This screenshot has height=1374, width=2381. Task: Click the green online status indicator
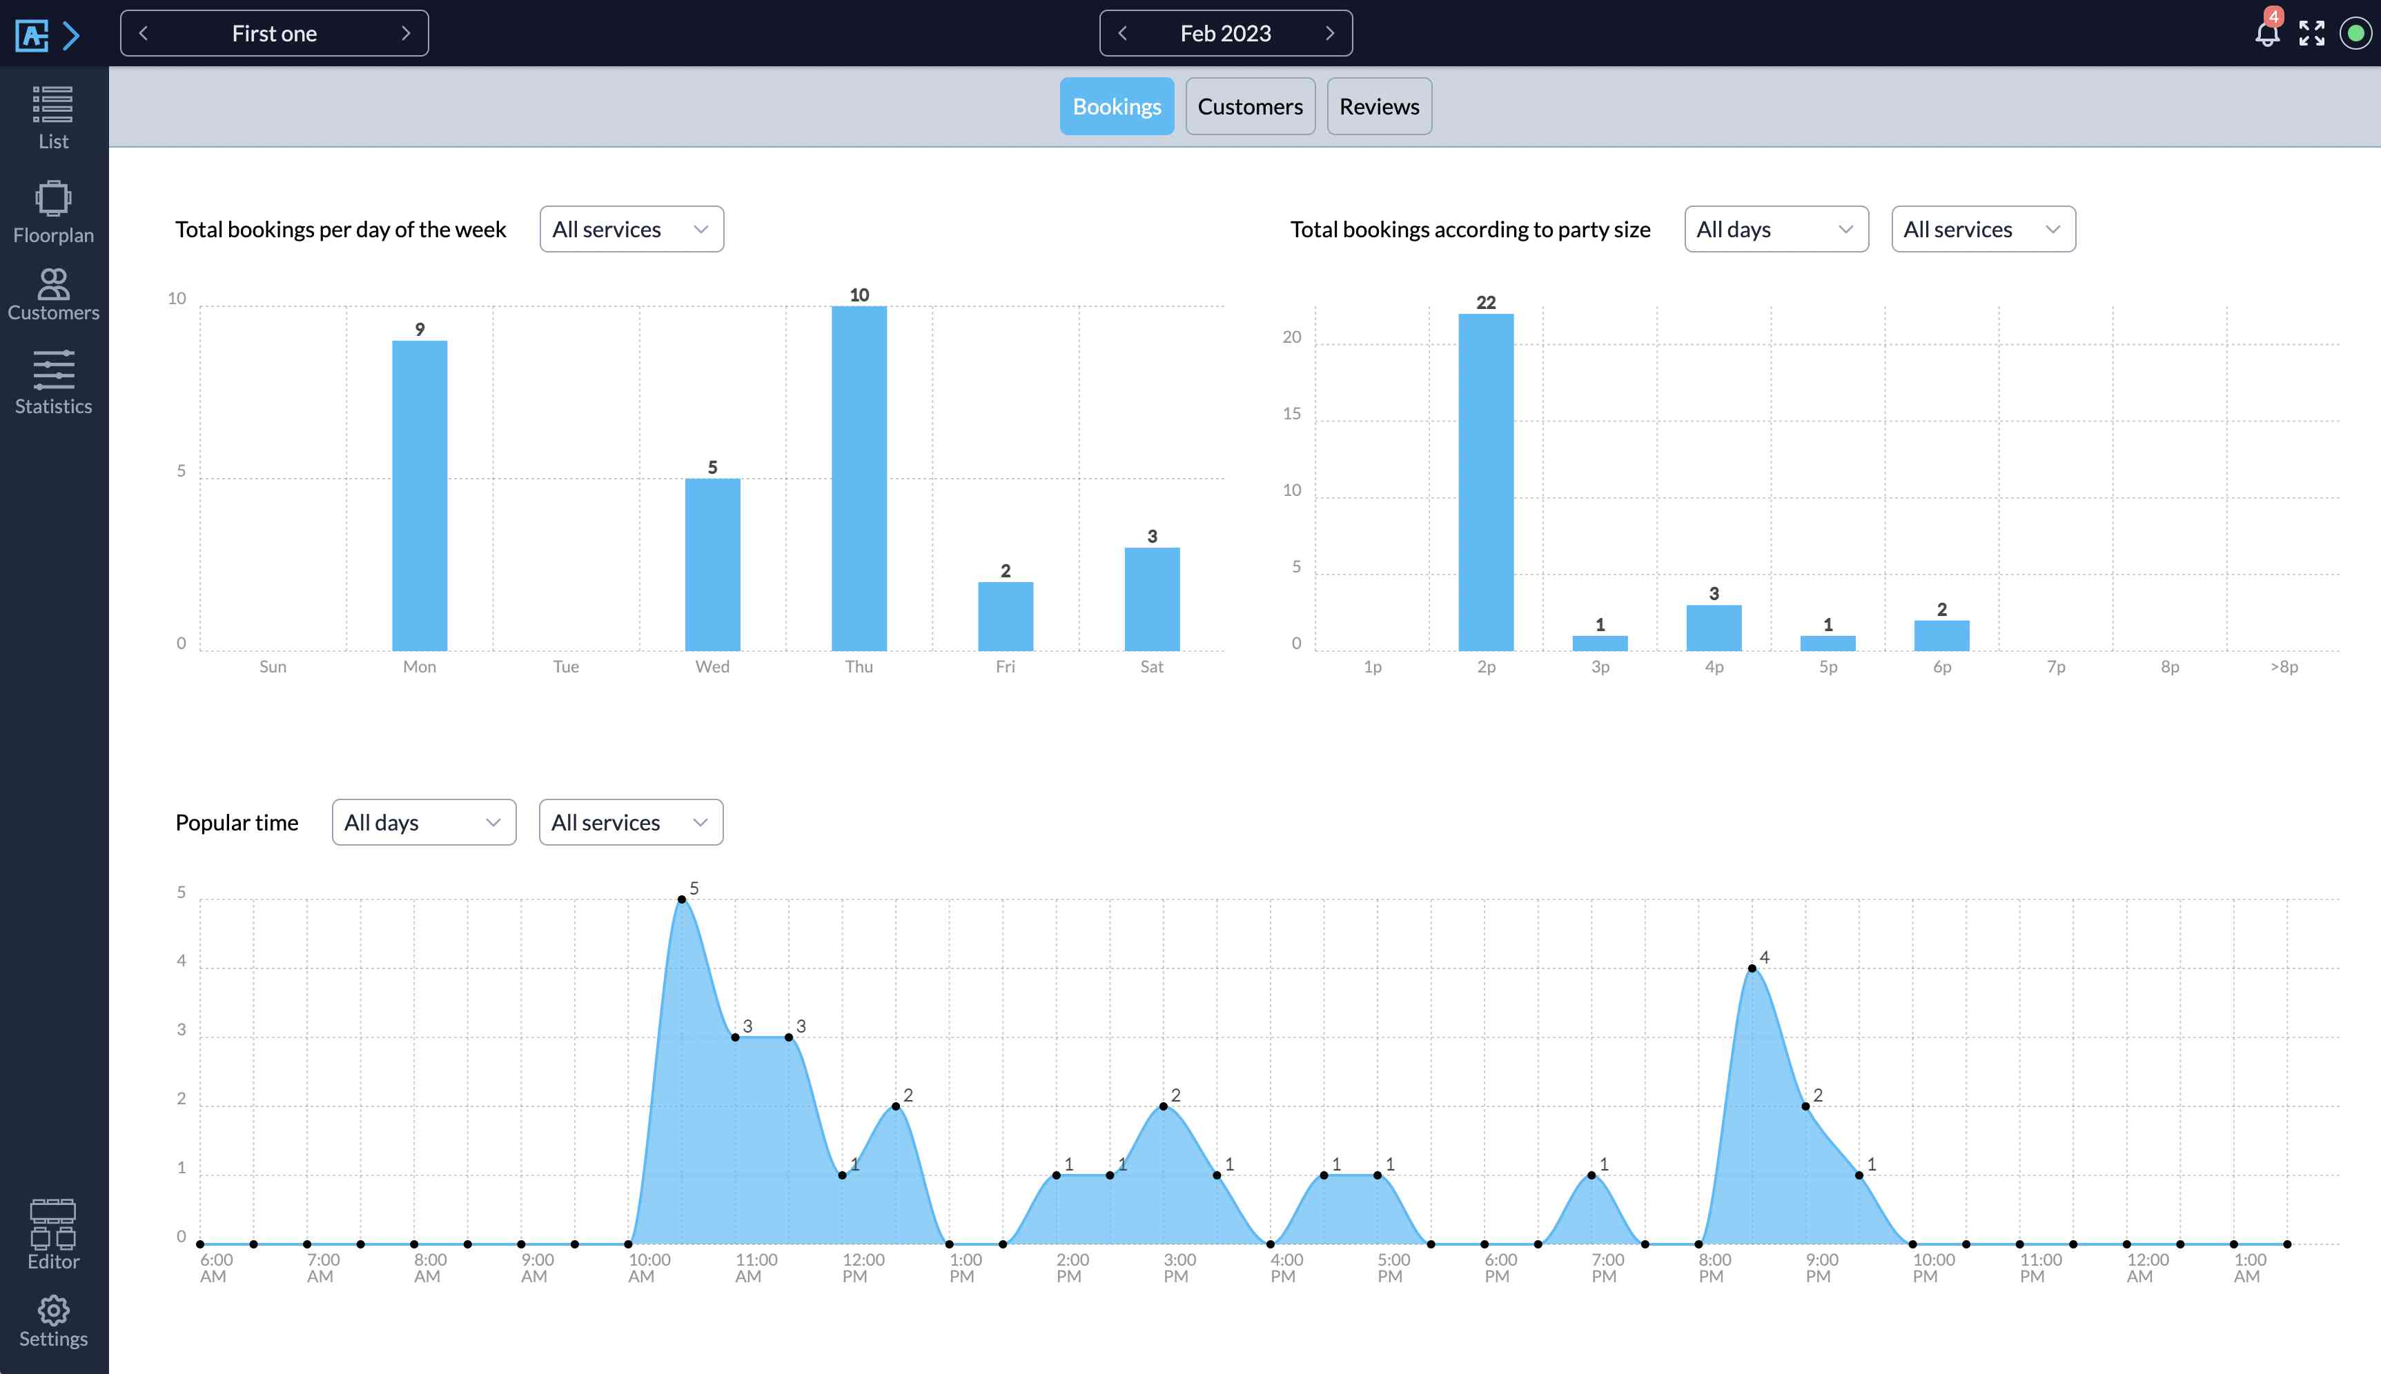pyautogui.click(x=2355, y=34)
